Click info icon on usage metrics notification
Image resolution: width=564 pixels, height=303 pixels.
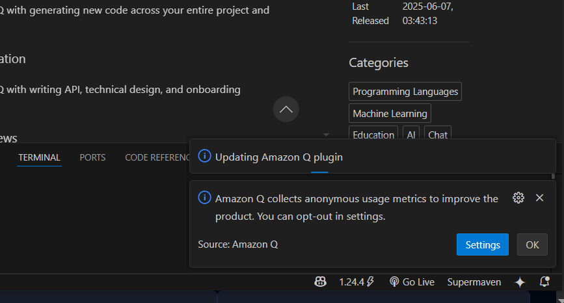point(204,198)
